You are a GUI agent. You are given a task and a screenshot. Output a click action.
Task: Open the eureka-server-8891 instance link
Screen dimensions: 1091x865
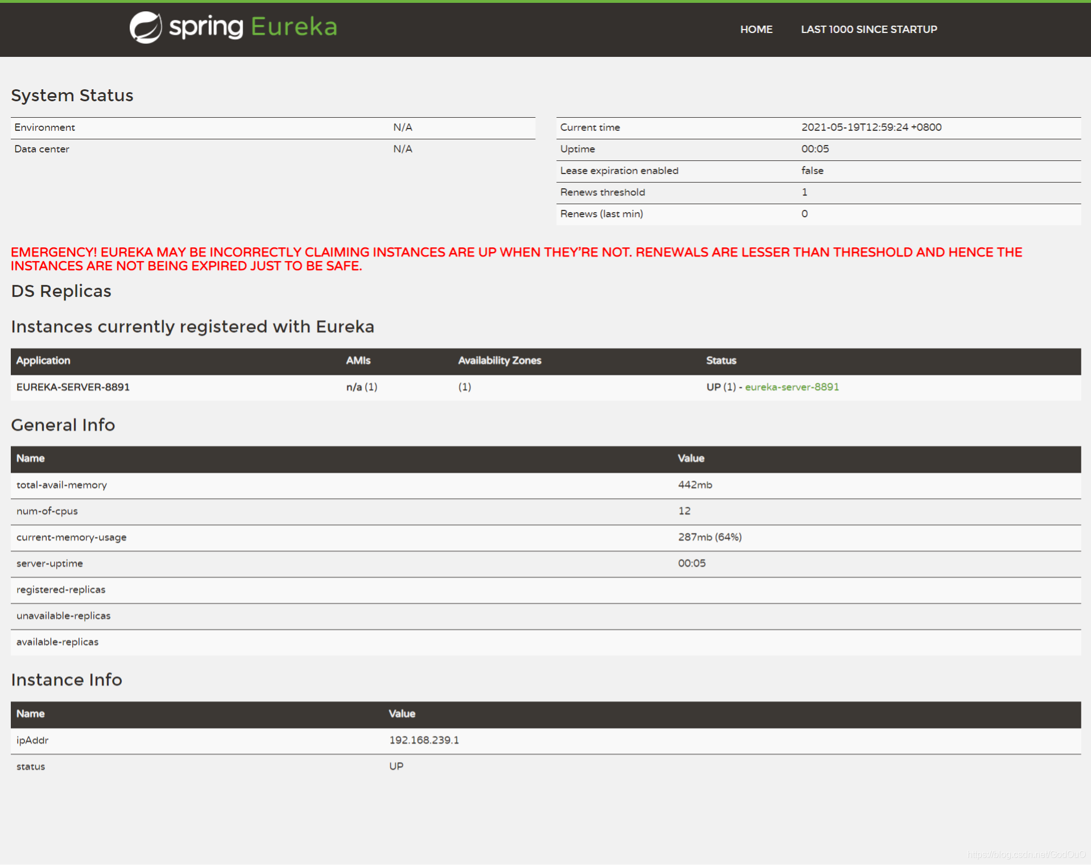point(792,387)
